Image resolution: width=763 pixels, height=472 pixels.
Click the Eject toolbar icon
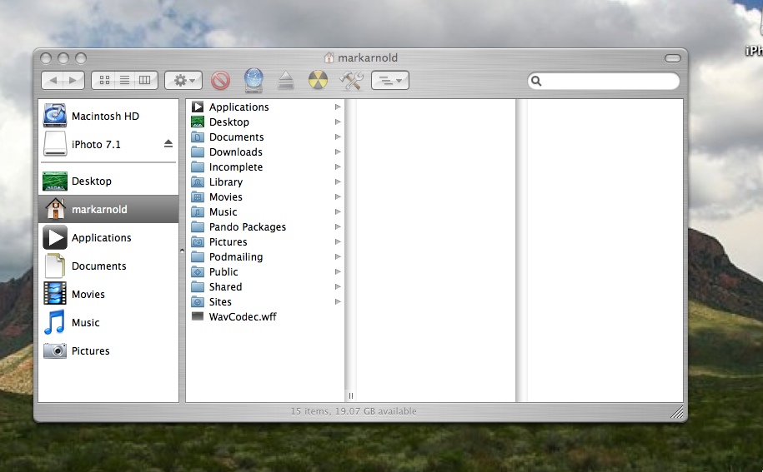286,81
